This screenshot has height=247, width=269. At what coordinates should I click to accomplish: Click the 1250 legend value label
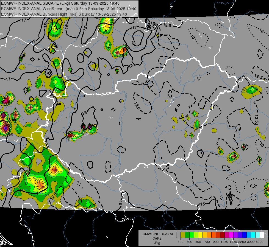tap(224, 242)
